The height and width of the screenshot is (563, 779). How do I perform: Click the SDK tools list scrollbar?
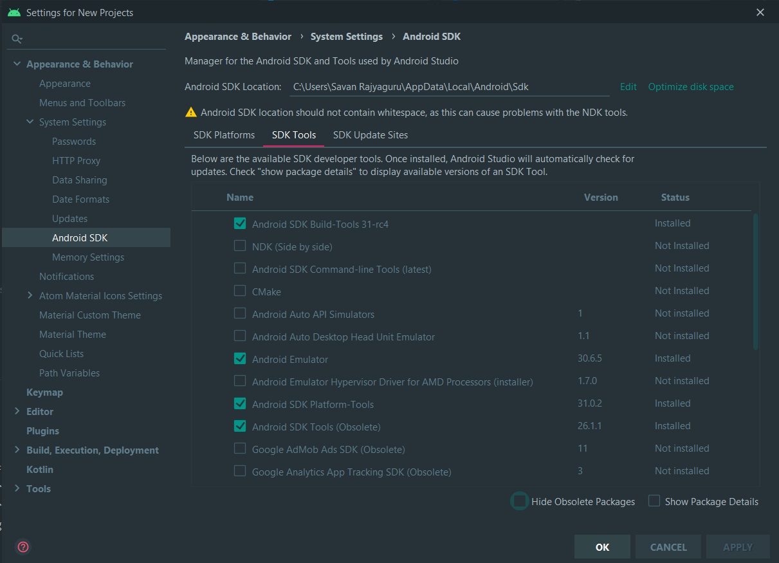(x=755, y=282)
